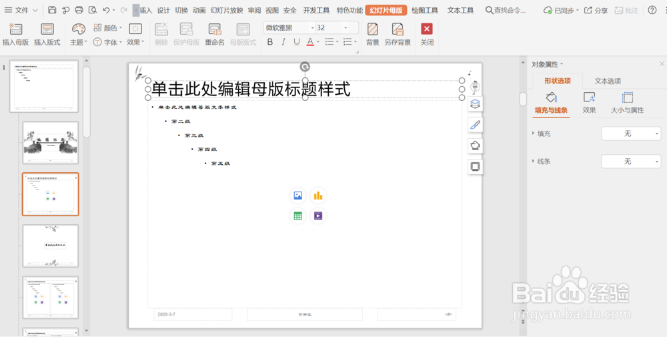Click the Insert Master (插入母版) icon
This screenshot has width=667, height=337.
tap(15, 29)
